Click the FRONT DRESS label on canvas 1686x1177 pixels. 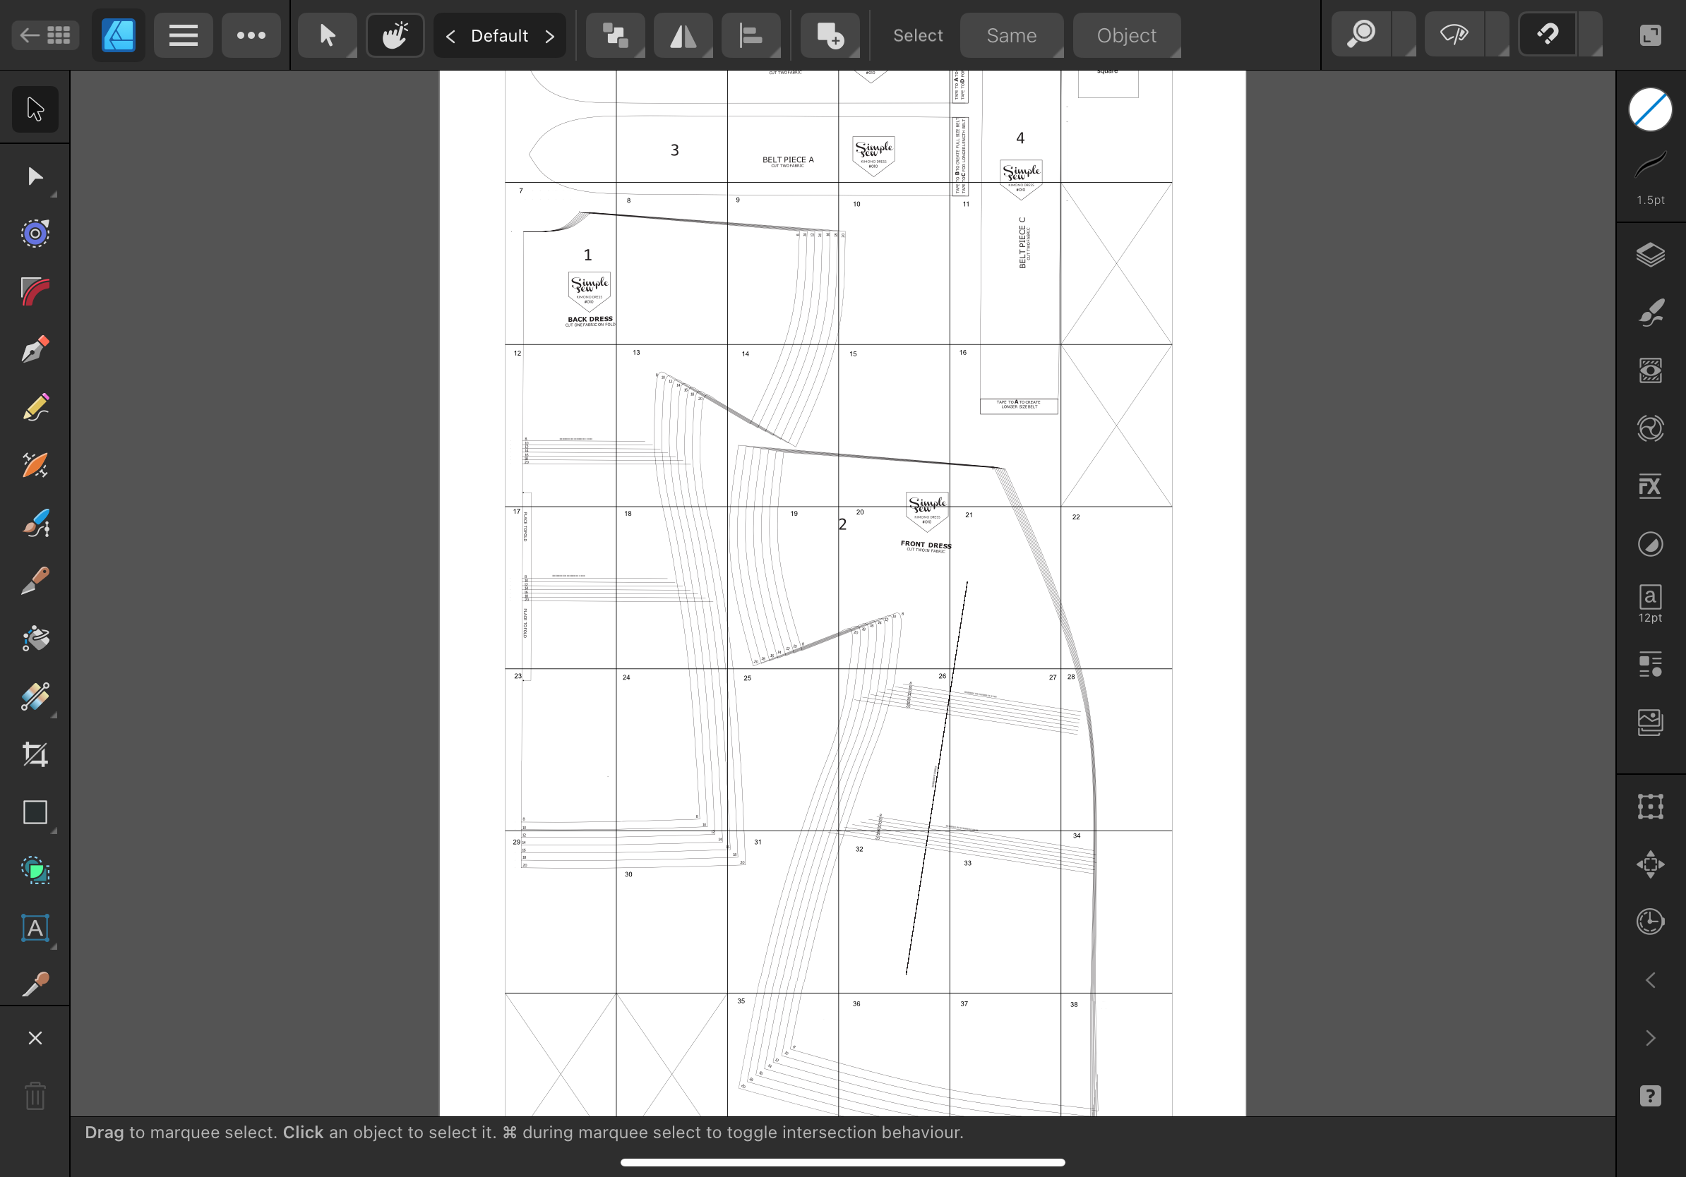pos(926,545)
